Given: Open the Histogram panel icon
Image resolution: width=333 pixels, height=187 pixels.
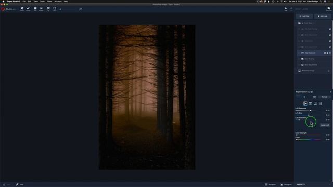Looking at the screenshot, I should [281, 184].
